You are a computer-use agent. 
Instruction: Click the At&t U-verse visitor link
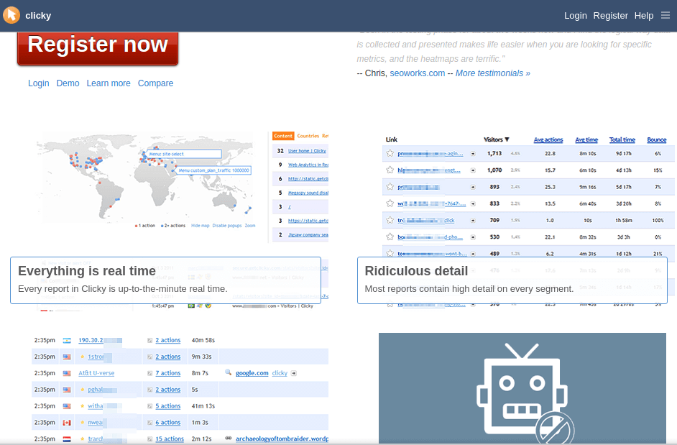coord(96,373)
